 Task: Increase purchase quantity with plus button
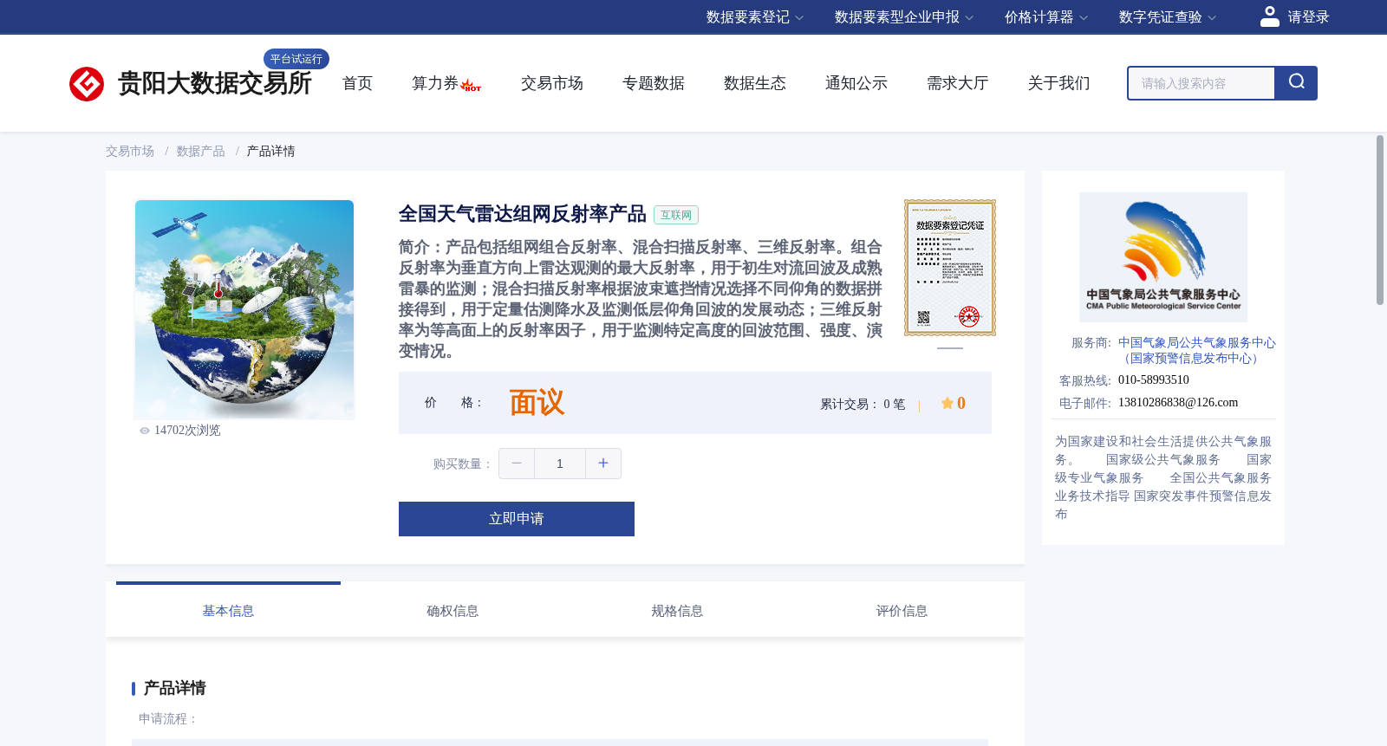click(603, 464)
